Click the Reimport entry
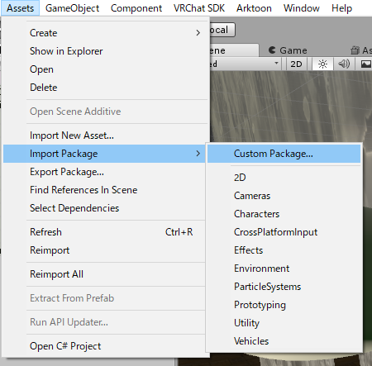372x366 pixels. [104, 250]
